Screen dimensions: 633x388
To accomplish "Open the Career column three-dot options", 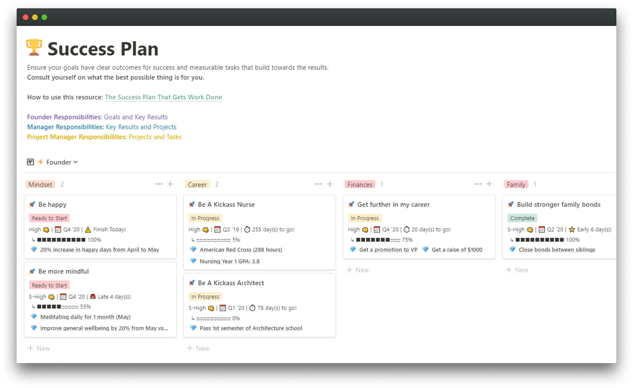I will pyautogui.click(x=318, y=184).
